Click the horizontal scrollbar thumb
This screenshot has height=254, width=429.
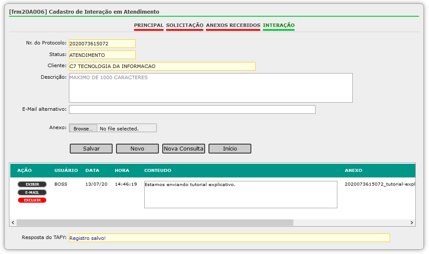155,223
